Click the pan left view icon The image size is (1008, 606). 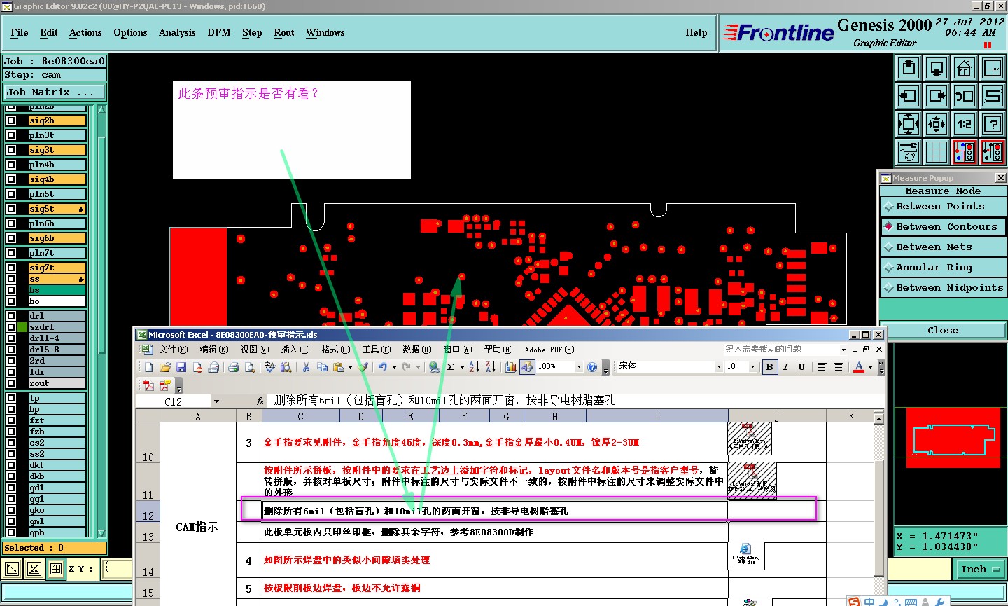(x=909, y=96)
